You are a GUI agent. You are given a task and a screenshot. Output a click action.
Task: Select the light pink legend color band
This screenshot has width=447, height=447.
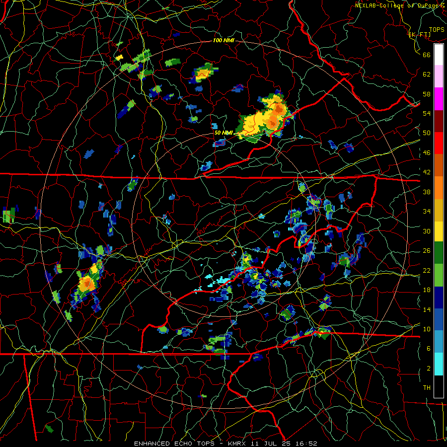click(439, 76)
